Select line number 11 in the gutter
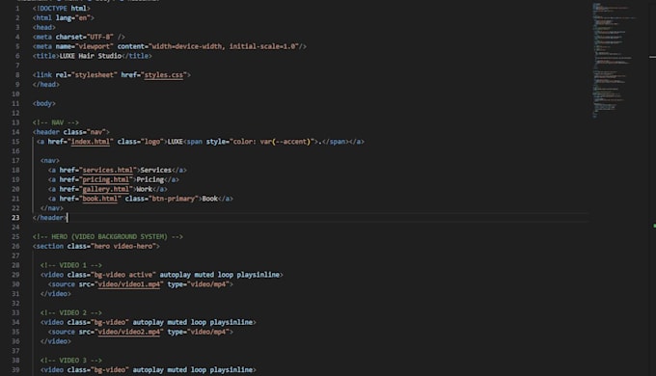 click(x=15, y=104)
